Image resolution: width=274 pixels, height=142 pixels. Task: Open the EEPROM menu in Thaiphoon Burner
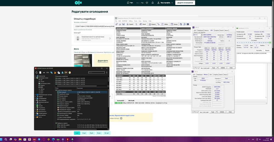coord(125,21)
